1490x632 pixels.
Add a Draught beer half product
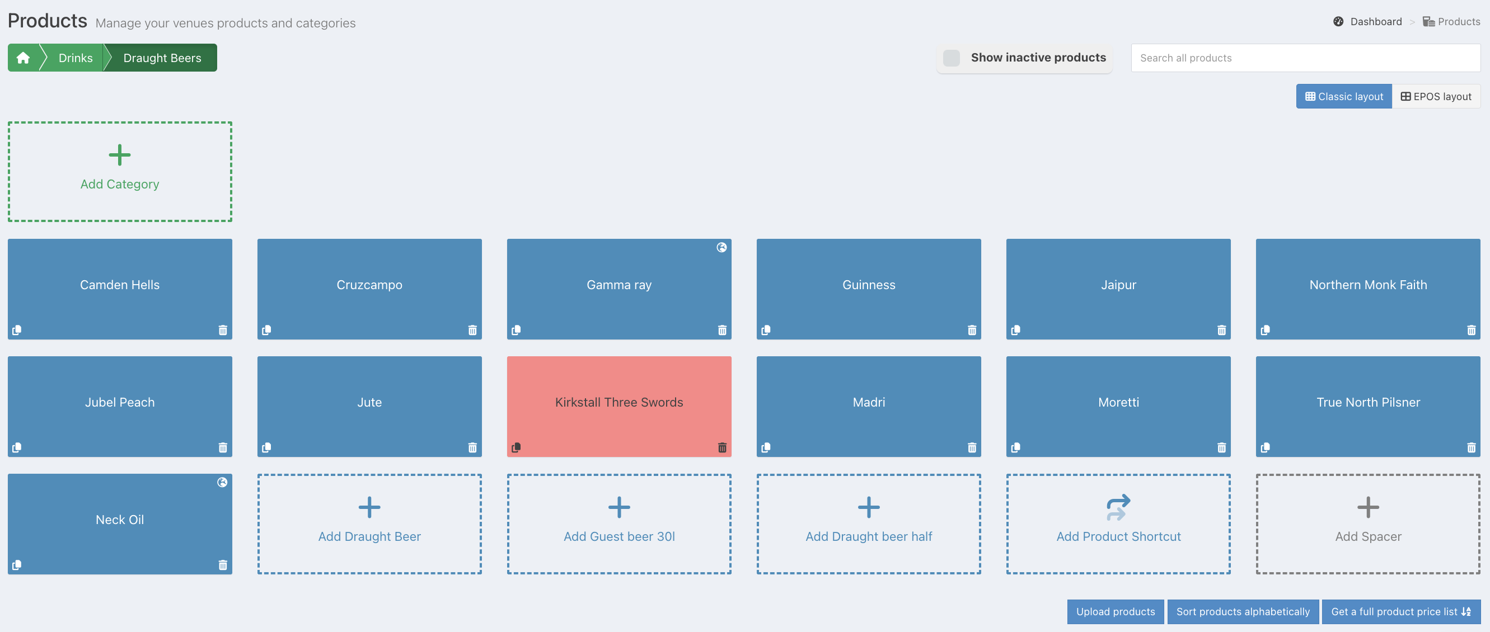869,524
